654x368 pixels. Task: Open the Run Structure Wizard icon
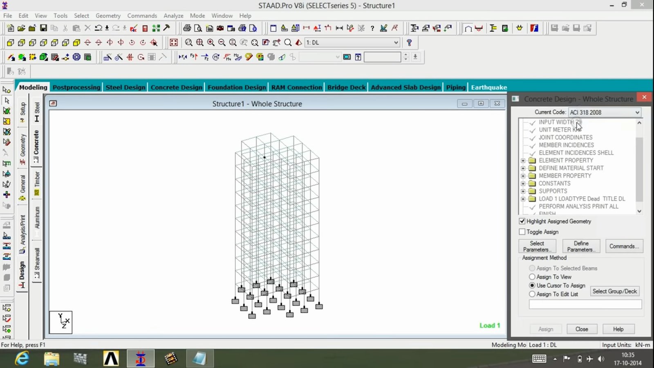(x=76, y=57)
